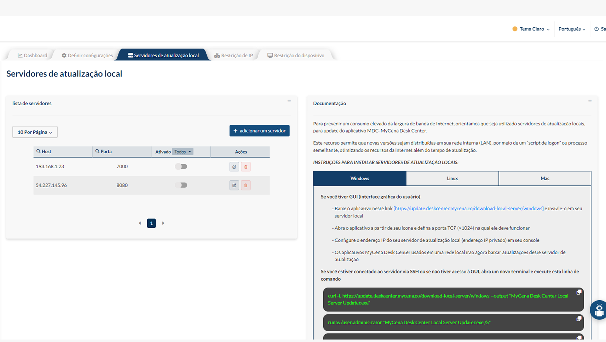Collapse the Documentação panel

point(590,101)
